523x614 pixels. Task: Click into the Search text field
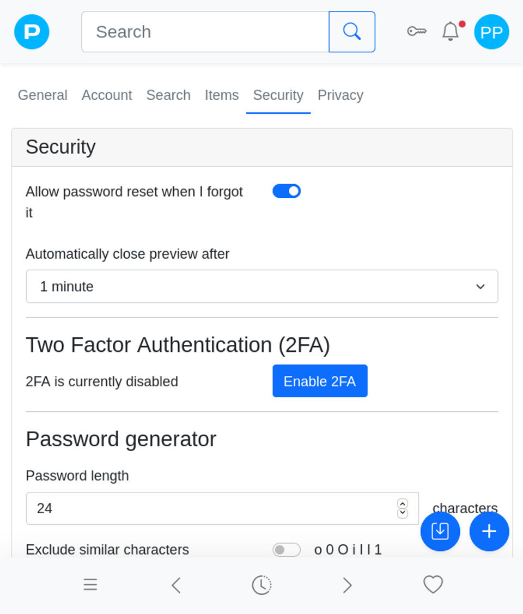coord(205,32)
